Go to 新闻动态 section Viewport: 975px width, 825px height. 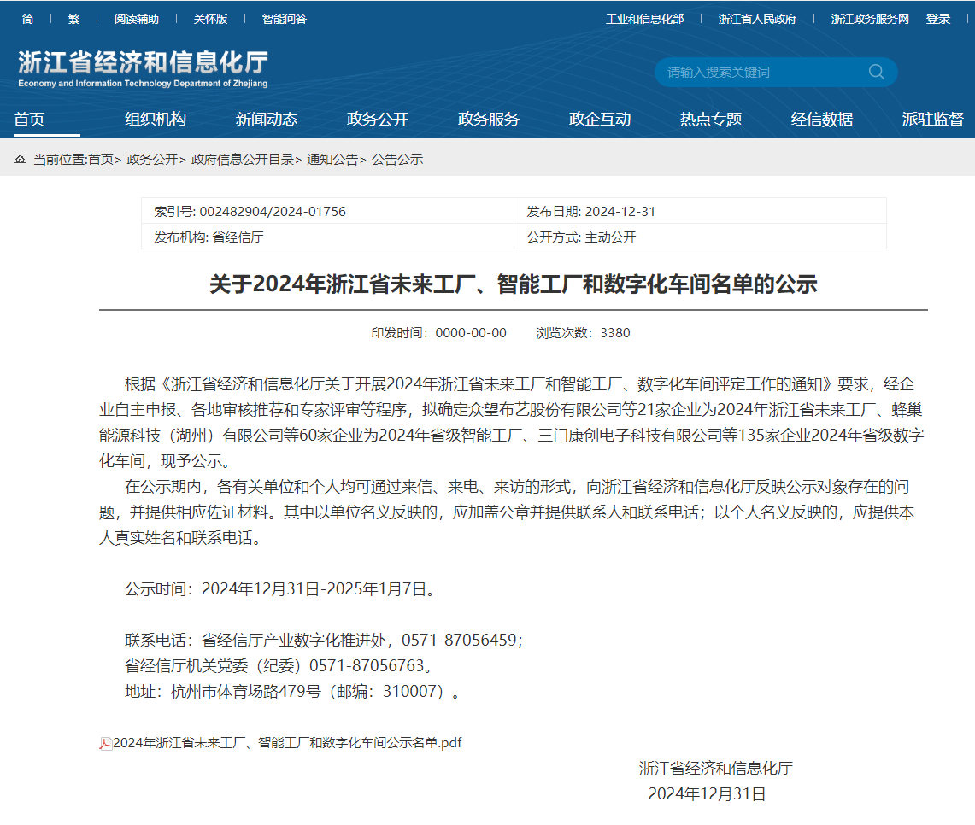click(267, 120)
